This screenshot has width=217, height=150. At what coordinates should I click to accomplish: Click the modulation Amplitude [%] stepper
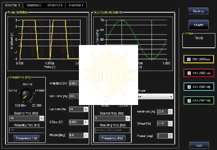click(170, 111)
